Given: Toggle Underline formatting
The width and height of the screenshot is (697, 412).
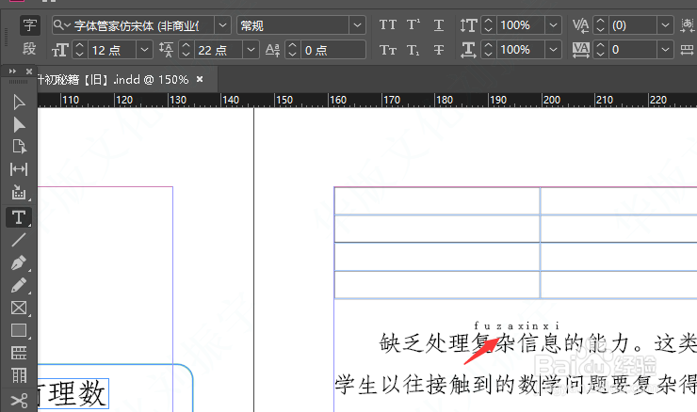Looking at the screenshot, I should [x=439, y=24].
